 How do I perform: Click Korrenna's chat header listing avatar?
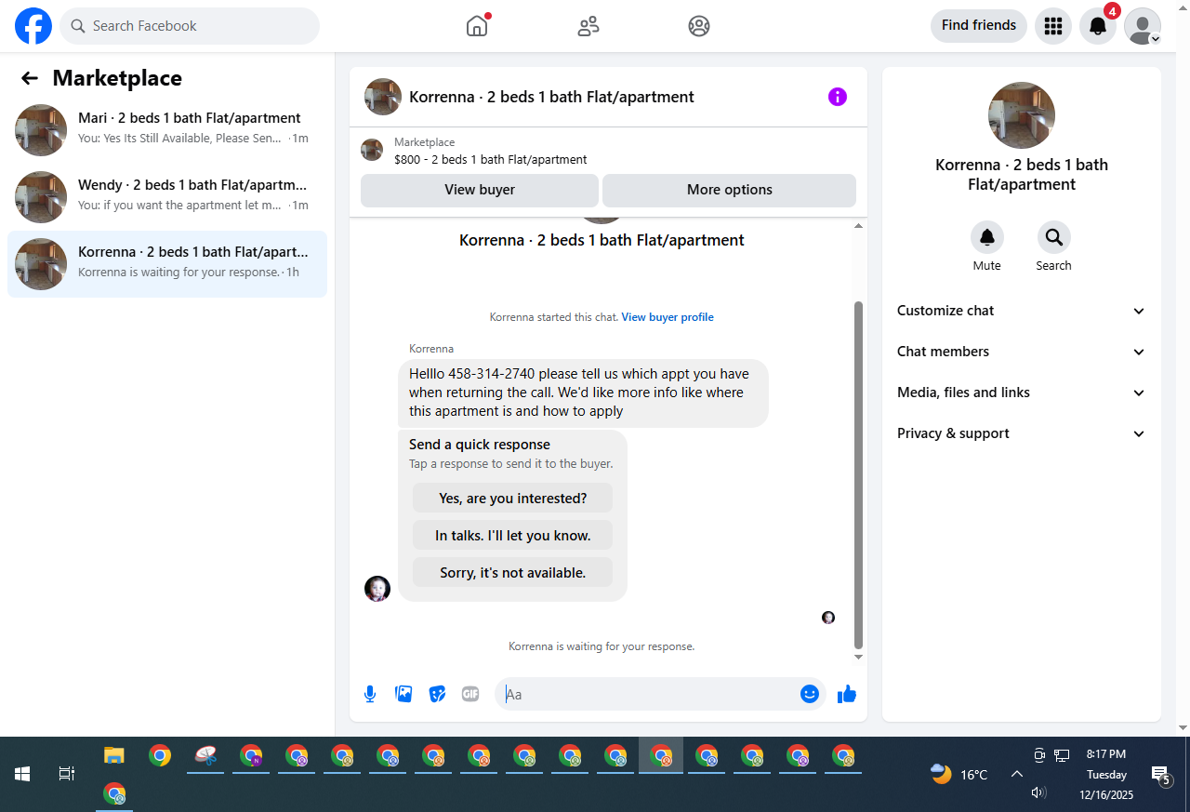pos(383,97)
